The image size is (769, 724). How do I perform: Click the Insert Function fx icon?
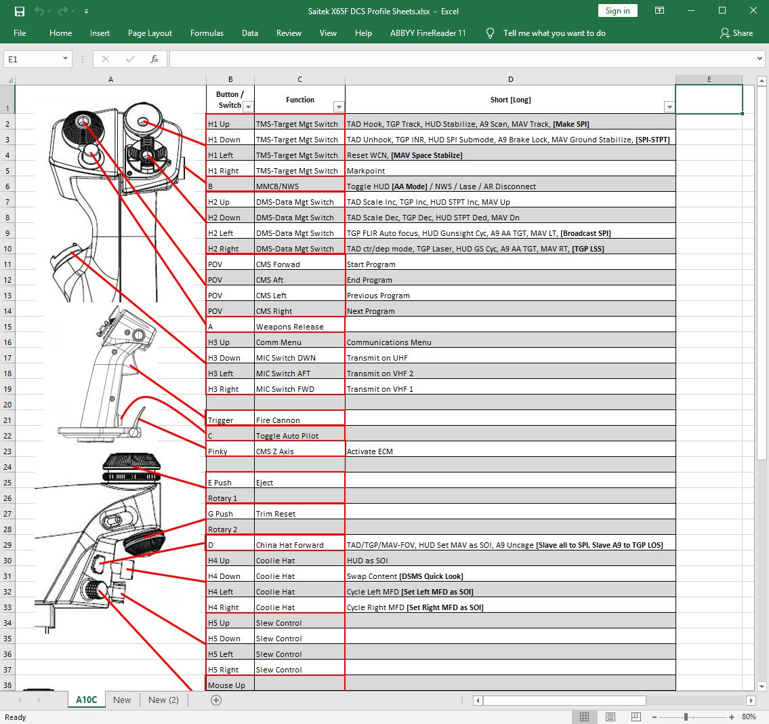click(154, 59)
